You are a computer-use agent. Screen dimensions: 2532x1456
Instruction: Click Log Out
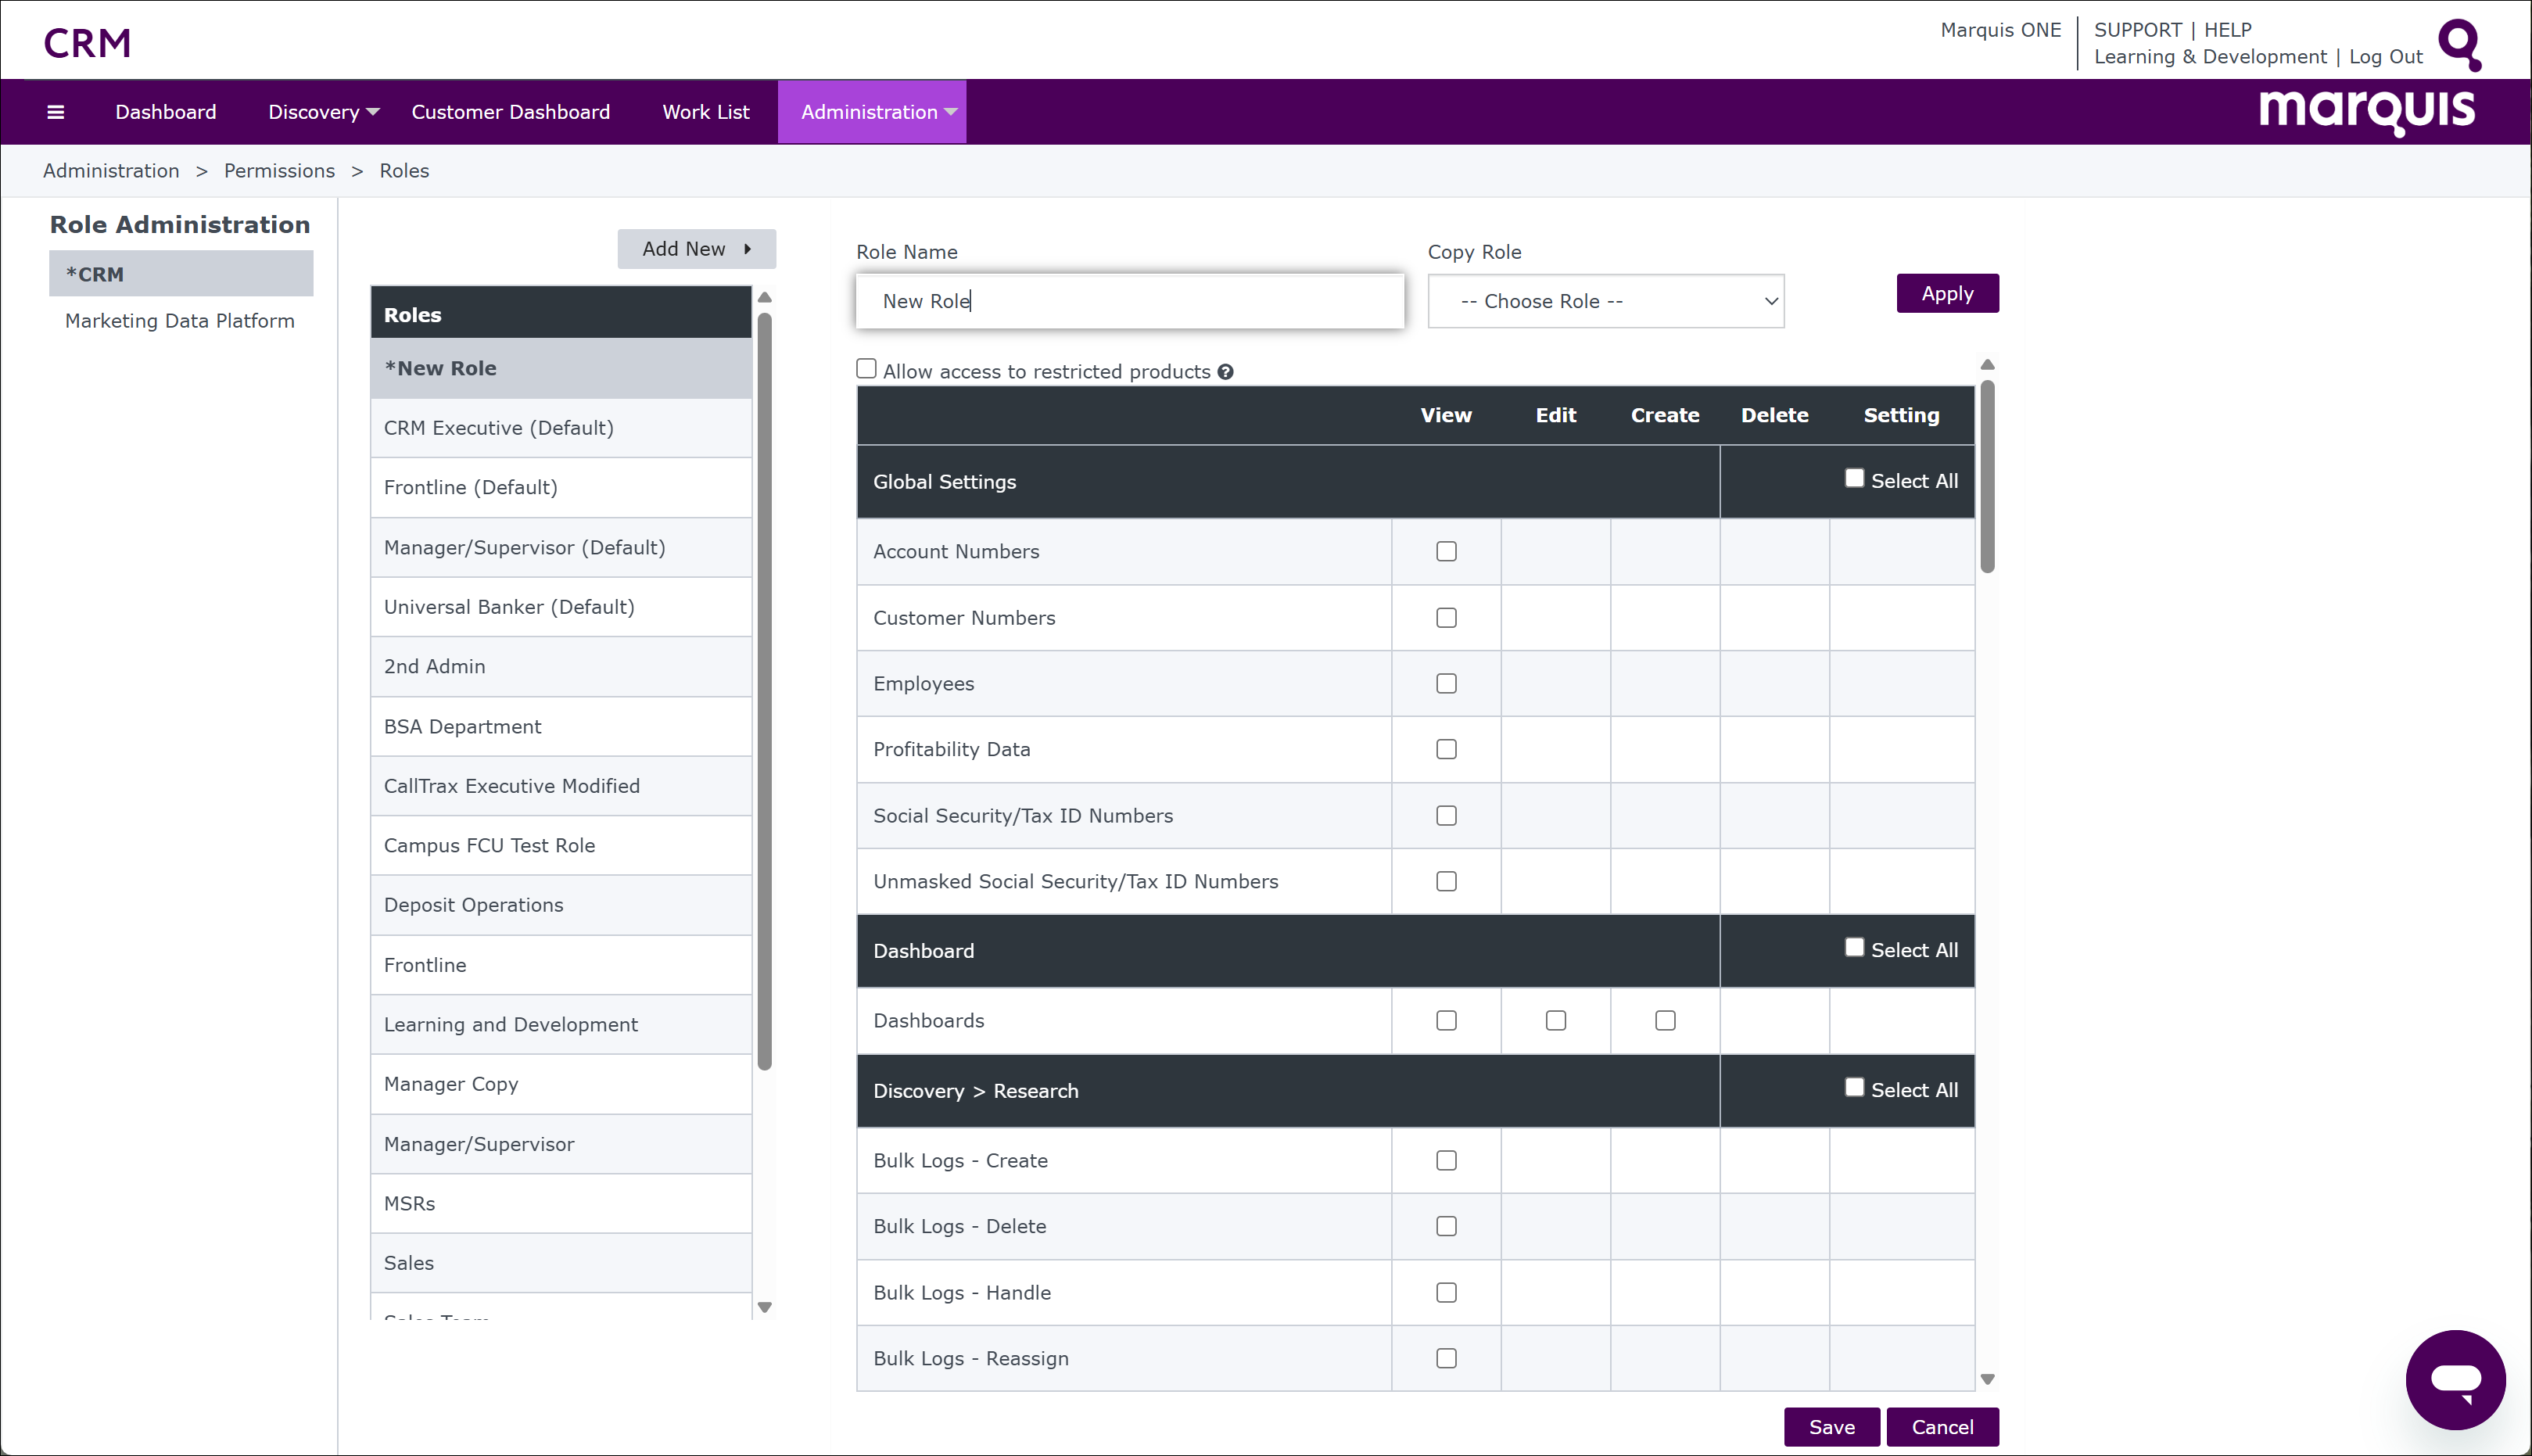coord(2385,57)
